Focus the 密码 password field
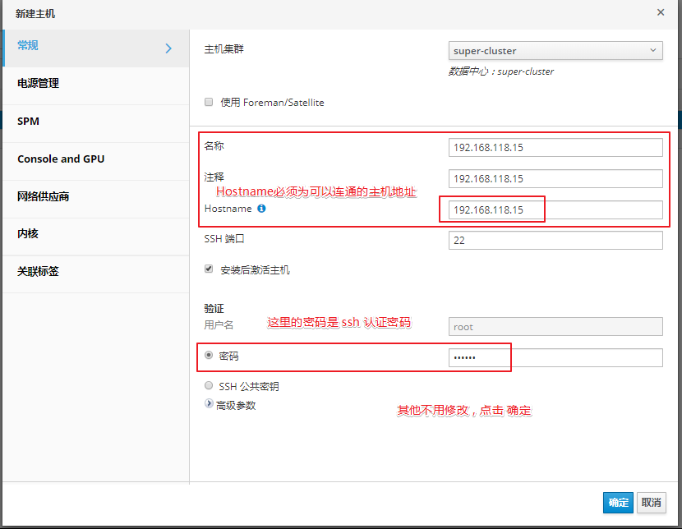This screenshot has height=529, width=682. pyautogui.click(x=555, y=358)
